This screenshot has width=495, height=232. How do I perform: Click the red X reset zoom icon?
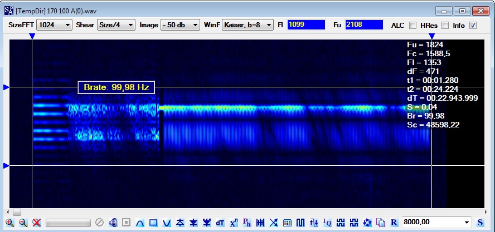click(x=37, y=223)
